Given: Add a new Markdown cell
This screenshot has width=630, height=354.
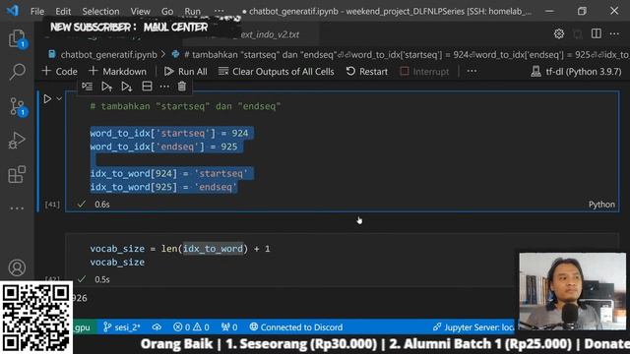Looking at the screenshot, I should 117,72.
